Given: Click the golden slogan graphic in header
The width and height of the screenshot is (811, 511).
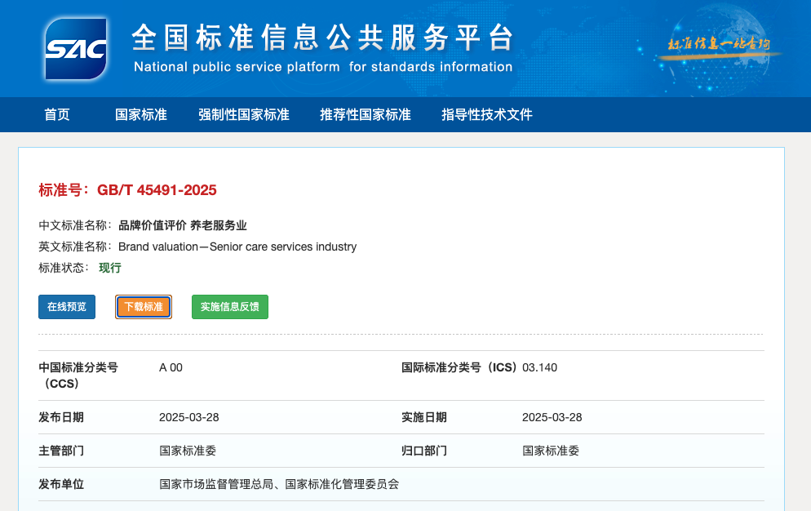Looking at the screenshot, I should [719, 45].
